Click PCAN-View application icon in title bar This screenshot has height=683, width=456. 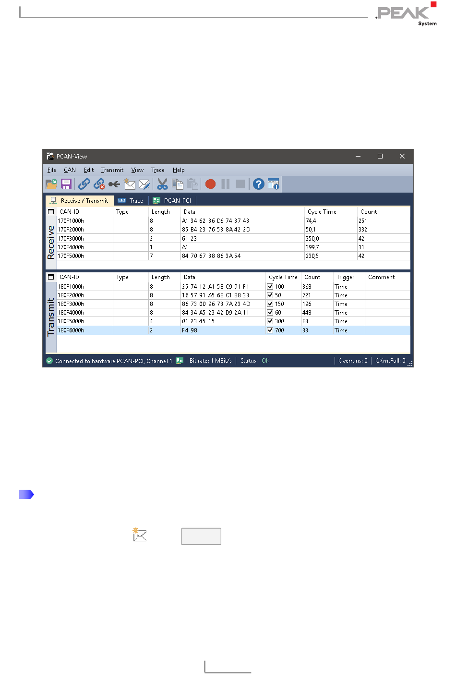tap(50, 156)
